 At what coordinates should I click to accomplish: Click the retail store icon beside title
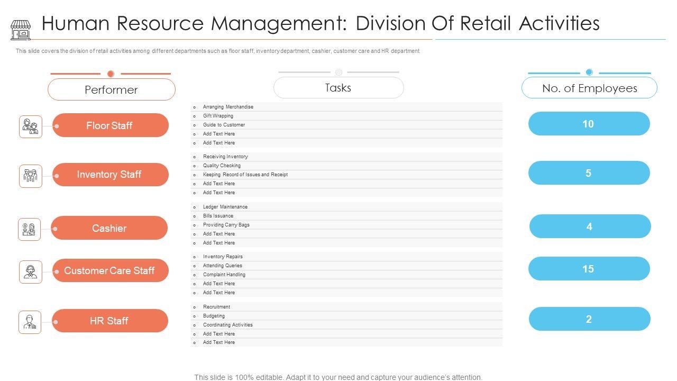pos(21,30)
